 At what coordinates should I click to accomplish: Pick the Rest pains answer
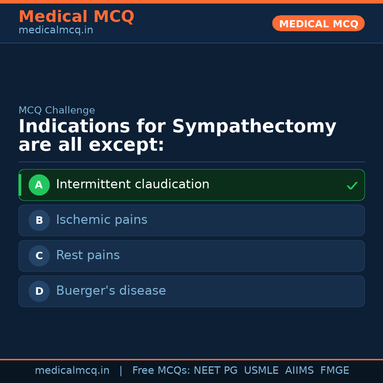(88, 255)
